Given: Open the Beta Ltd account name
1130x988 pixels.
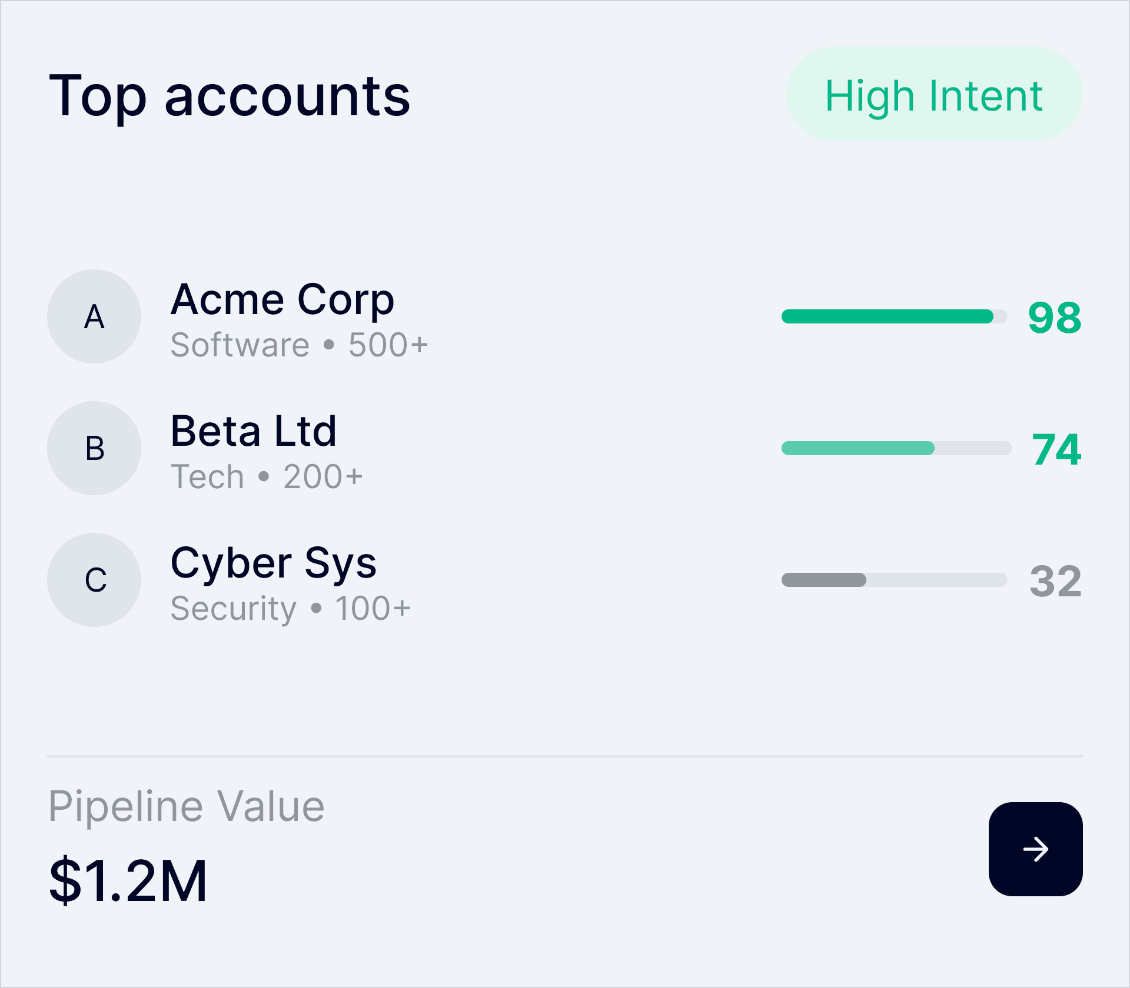Looking at the screenshot, I should (254, 432).
